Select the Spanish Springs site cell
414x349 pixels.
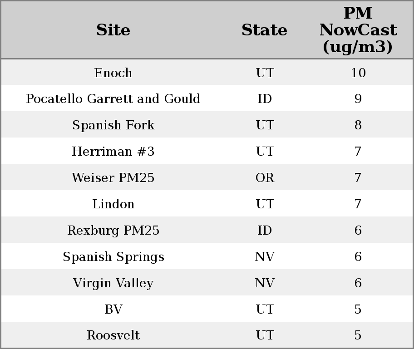(113, 257)
